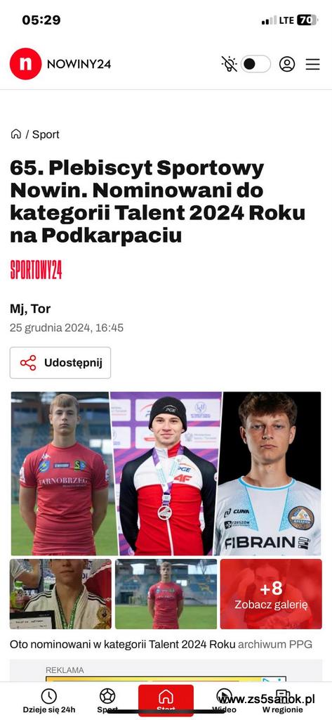Toggle the dark mode switch
Viewport: 332px width, 720px height.
255,64
